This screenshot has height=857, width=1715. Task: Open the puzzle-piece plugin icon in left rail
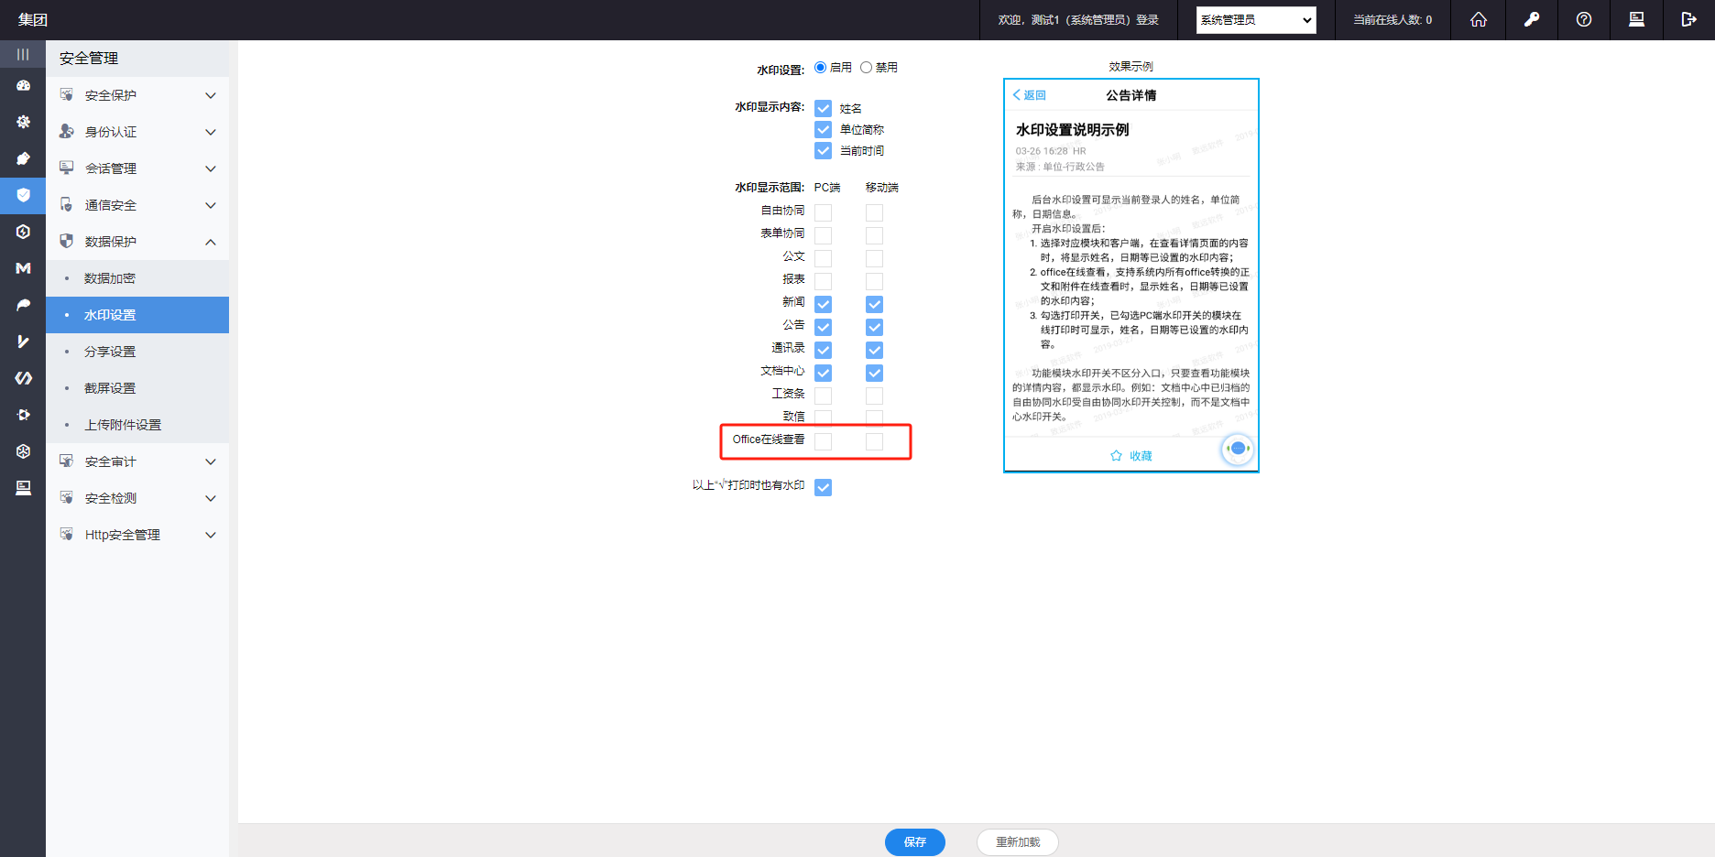point(23,158)
